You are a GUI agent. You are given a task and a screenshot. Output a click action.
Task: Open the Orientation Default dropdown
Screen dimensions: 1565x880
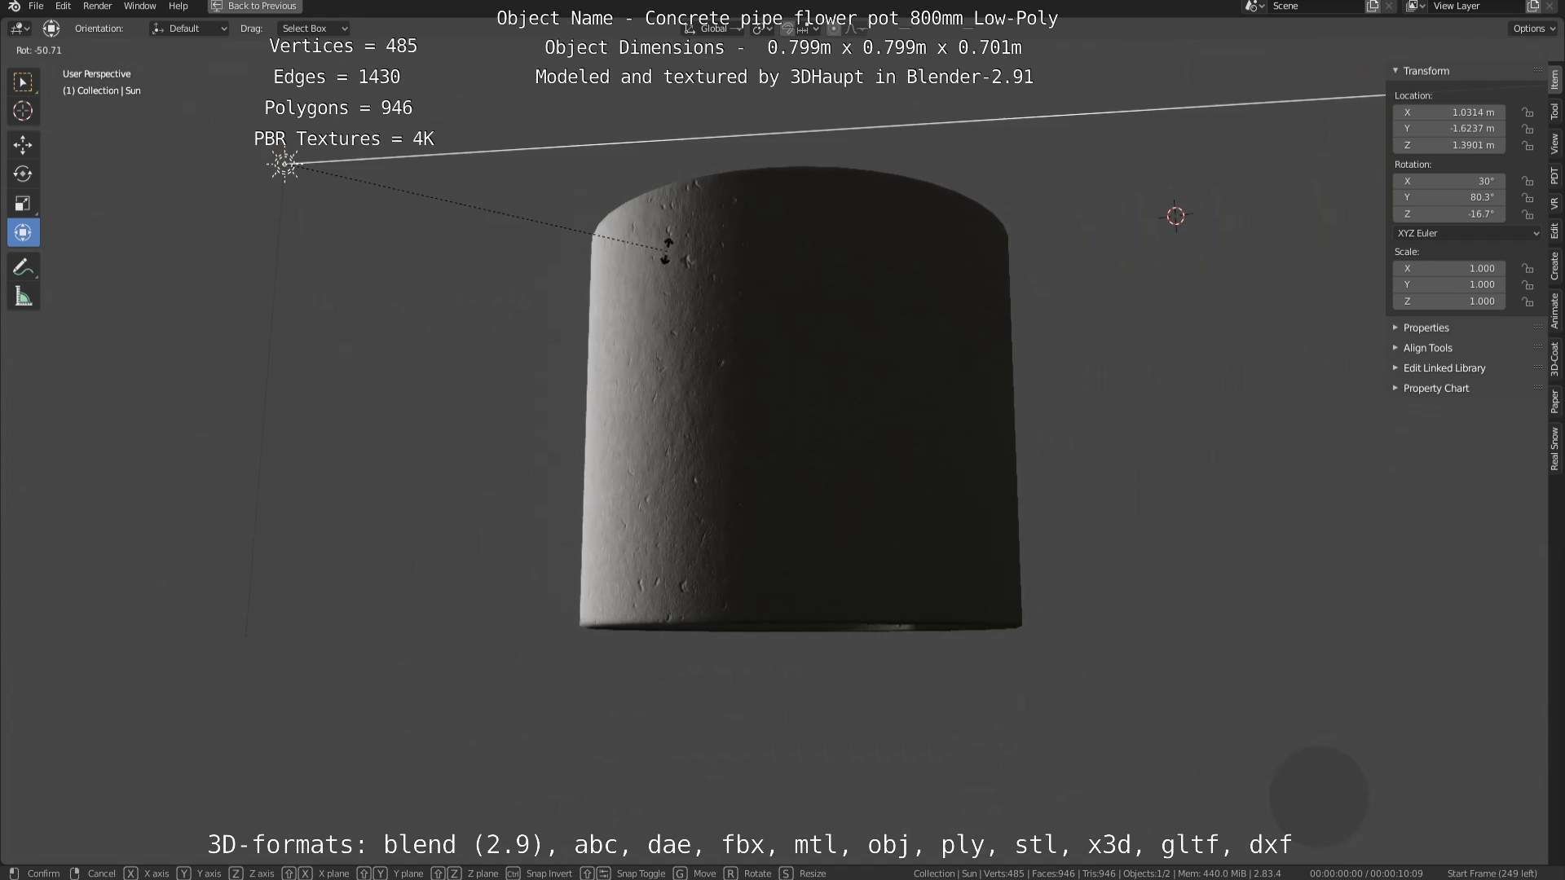[189, 29]
